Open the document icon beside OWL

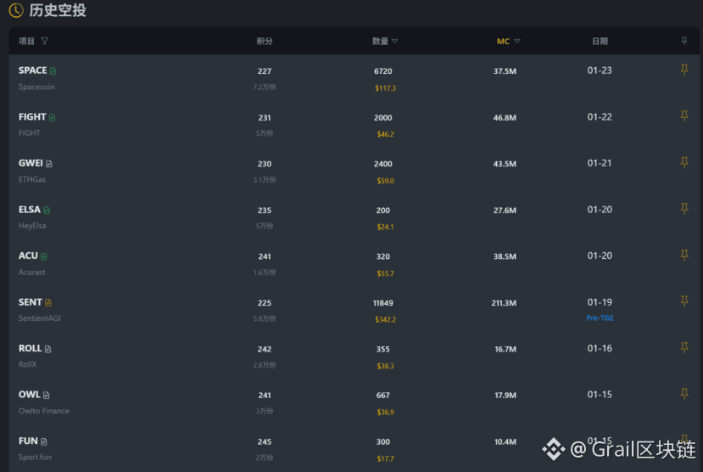[47, 396]
